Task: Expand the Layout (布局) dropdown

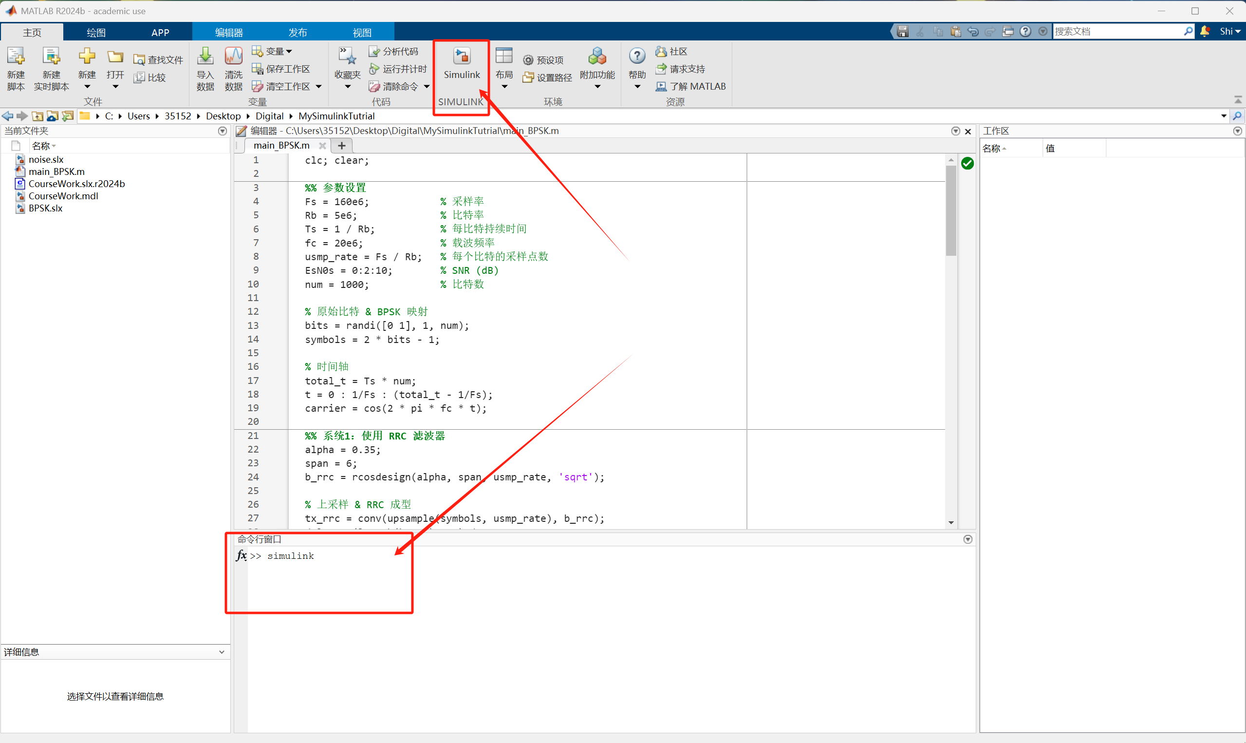Action: (x=504, y=87)
